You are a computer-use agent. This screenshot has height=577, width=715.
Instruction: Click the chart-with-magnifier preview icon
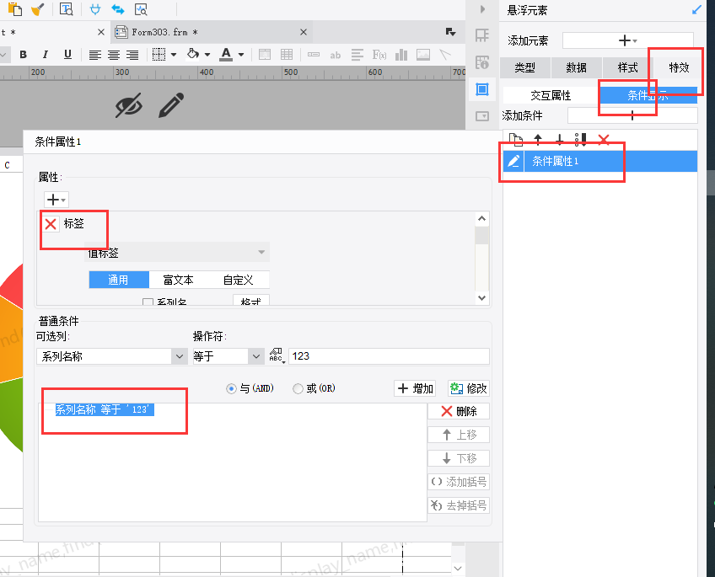click(x=141, y=9)
